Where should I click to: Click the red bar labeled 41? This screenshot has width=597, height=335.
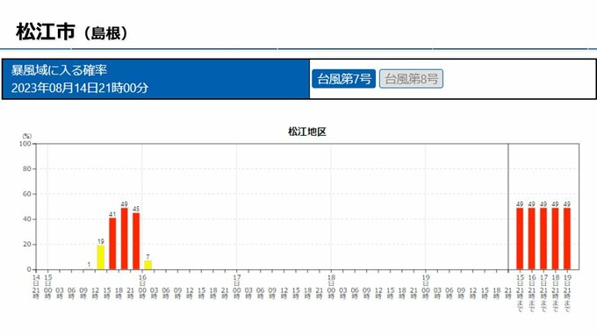coord(112,244)
